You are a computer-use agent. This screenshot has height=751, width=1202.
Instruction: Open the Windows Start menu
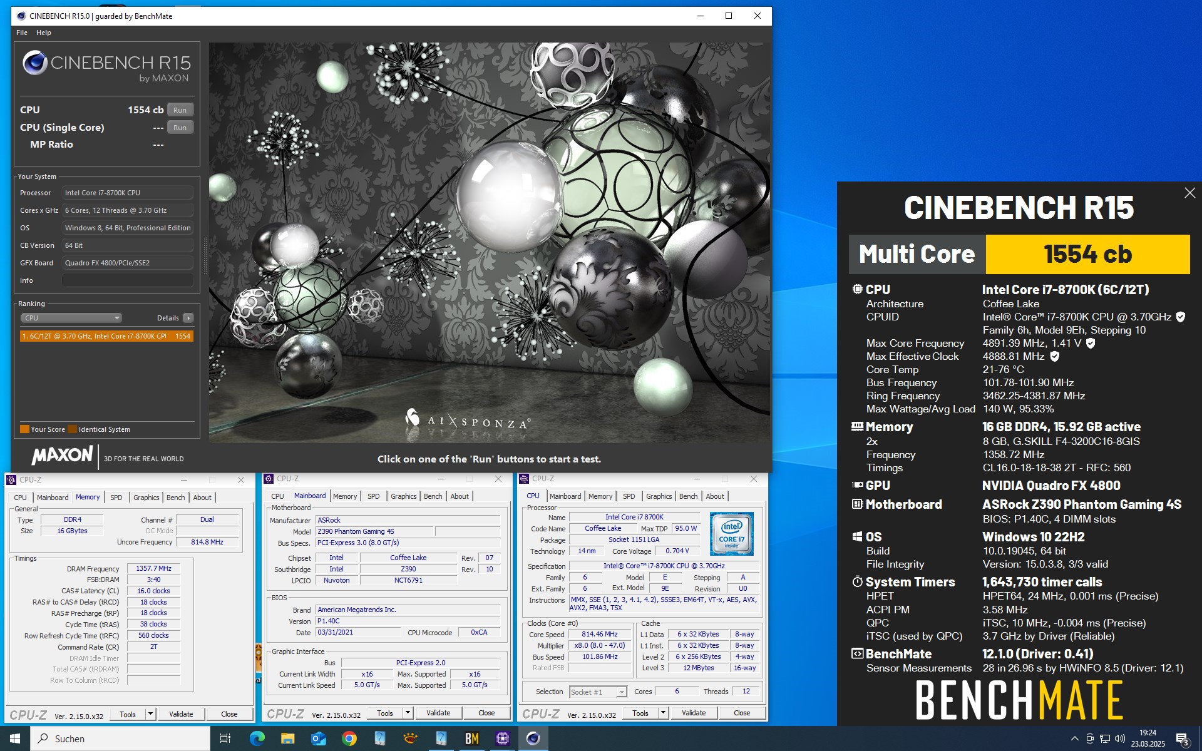click(15, 738)
